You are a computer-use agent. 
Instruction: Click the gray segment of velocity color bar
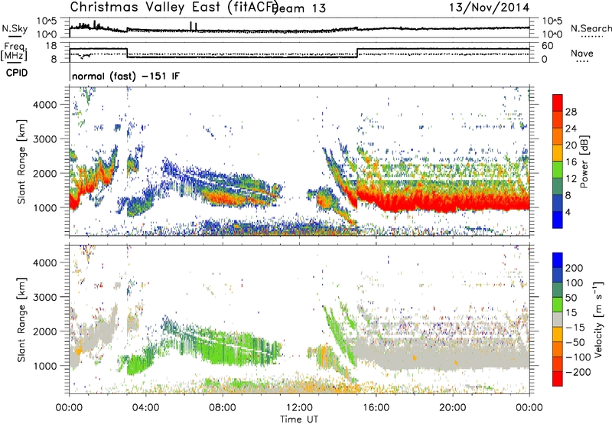tap(558, 319)
